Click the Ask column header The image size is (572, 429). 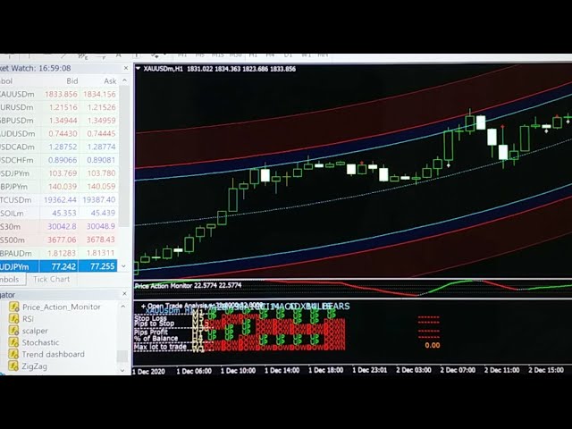point(109,80)
